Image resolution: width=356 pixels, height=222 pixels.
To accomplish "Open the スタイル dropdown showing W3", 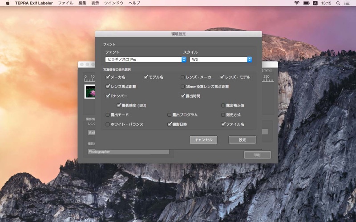I will click(221, 59).
